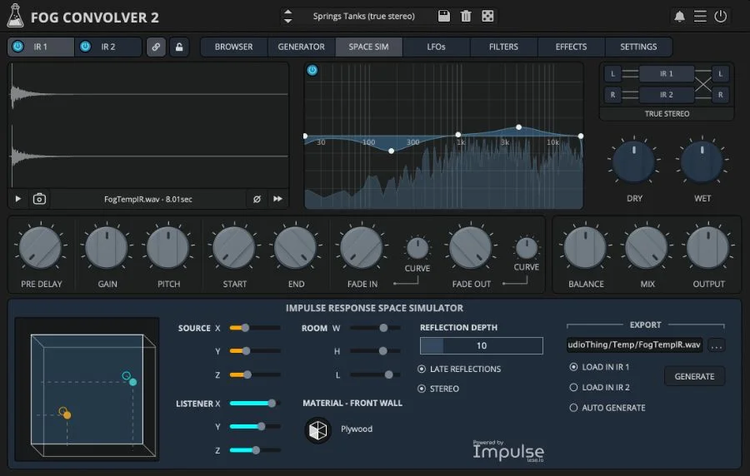Open the FILTERS tab
750x476 pixels.
(503, 47)
